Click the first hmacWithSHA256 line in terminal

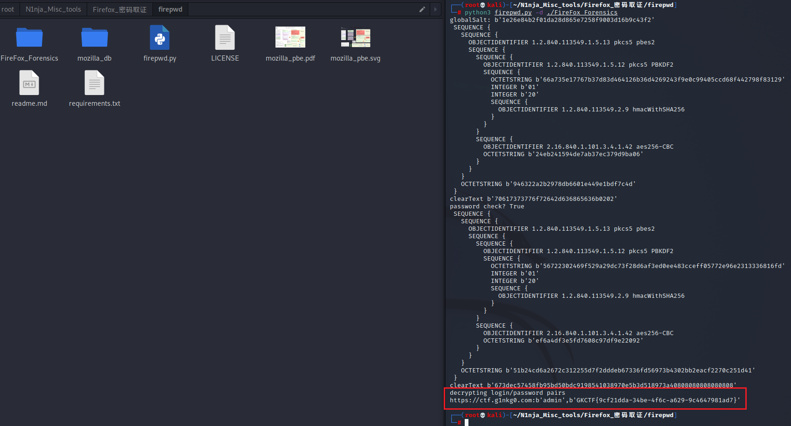[591, 110]
